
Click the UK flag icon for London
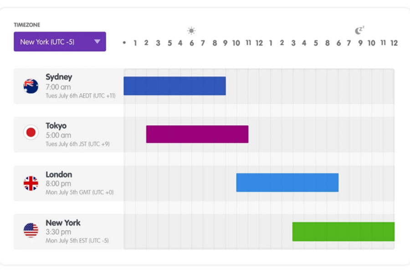(31, 183)
